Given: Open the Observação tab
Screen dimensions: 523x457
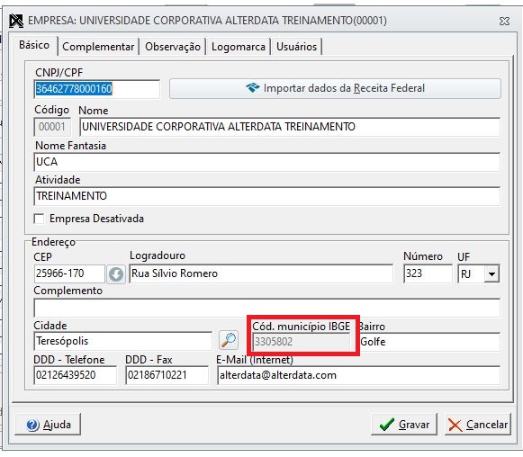Looking at the screenshot, I should click(173, 47).
